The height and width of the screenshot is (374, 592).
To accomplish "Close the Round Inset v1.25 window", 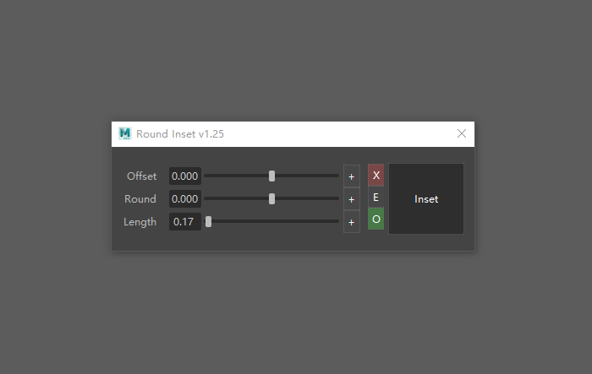I will tap(462, 133).
